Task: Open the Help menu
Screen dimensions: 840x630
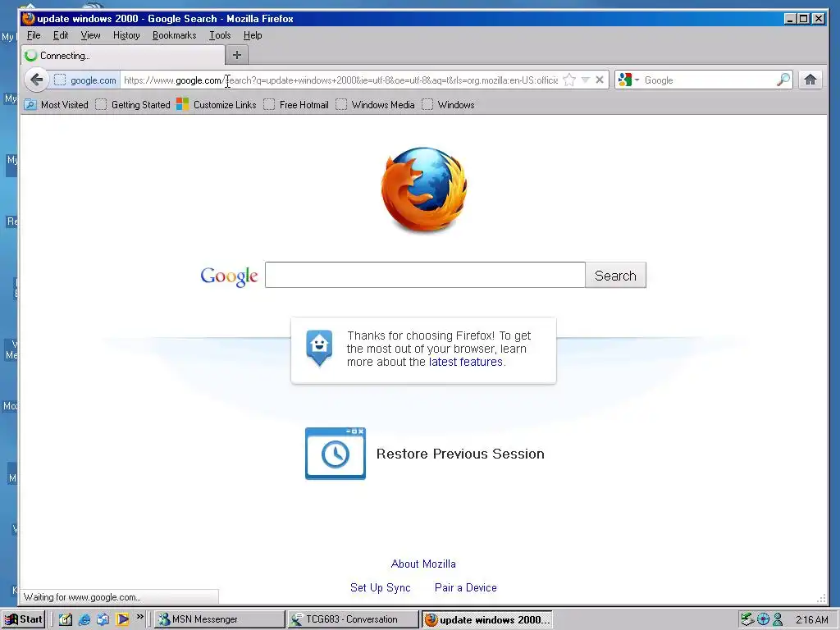Action: click(253, 35)
